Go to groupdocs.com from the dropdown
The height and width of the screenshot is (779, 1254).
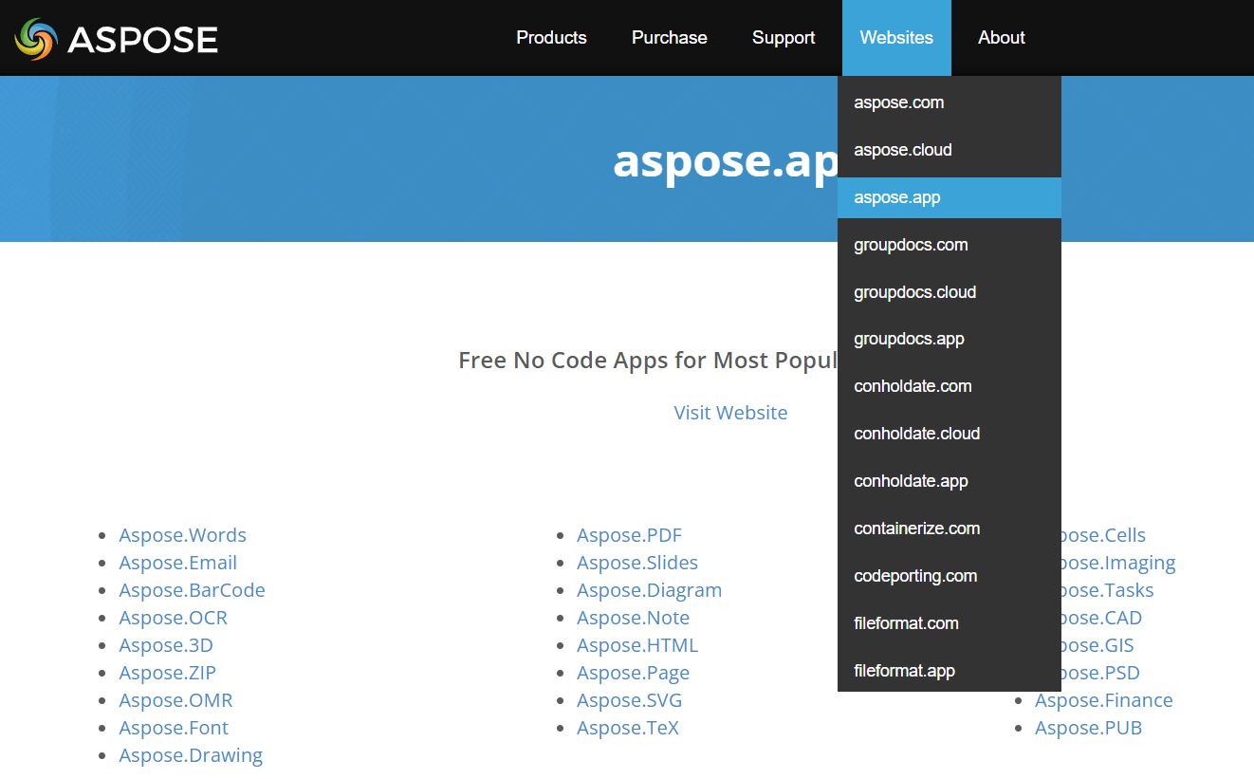pyautogui.click(x=910, y=245)
